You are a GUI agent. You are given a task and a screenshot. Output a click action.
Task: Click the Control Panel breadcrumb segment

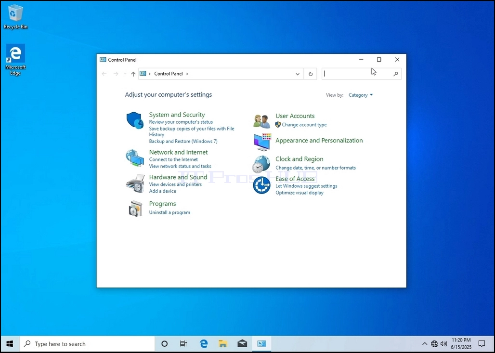coord(168,74)
